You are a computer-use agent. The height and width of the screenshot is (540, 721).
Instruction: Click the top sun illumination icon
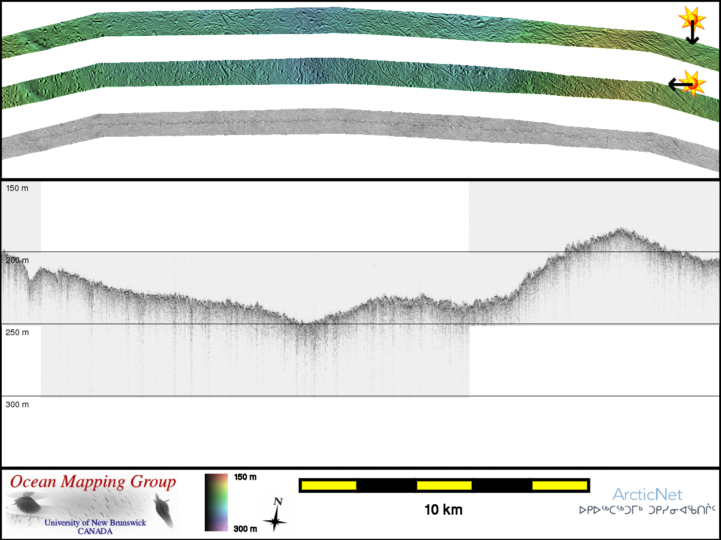click(x=691, y=19)
